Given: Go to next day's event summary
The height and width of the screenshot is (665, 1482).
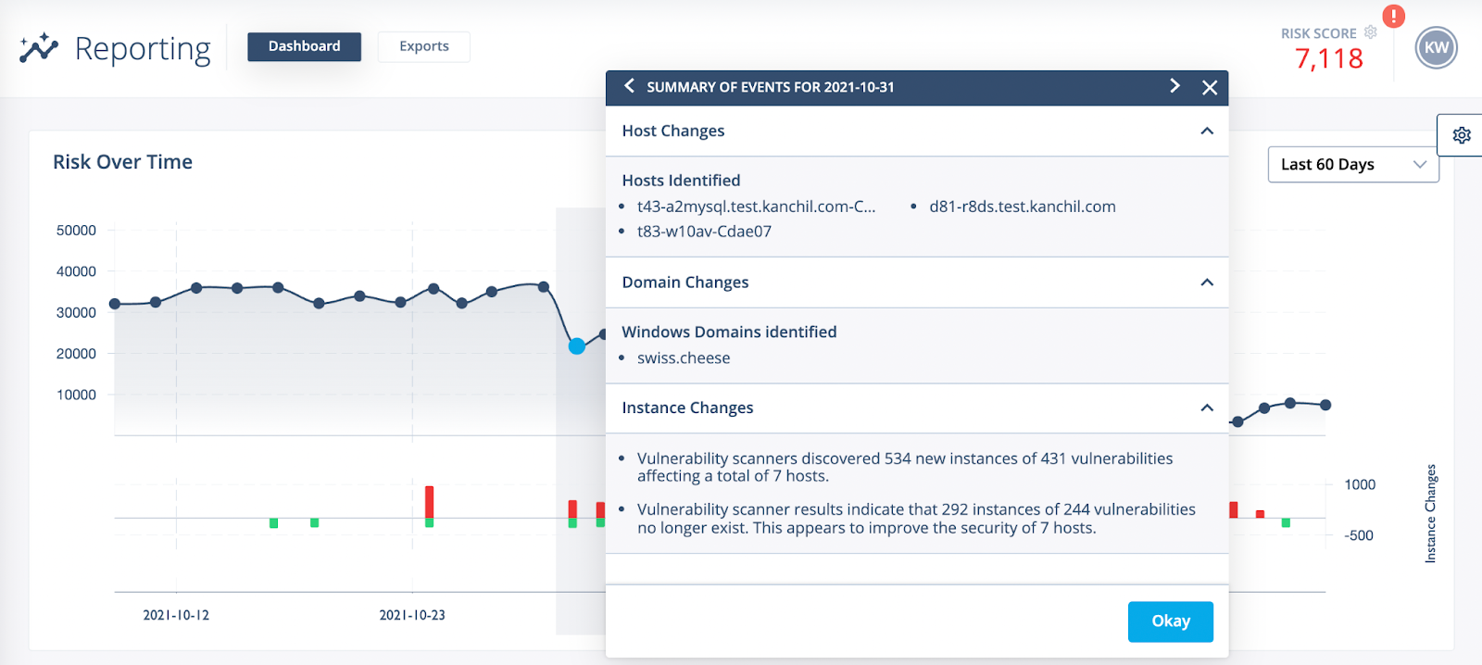Looking at the screenshot, I should click(x=1174, y=86).
